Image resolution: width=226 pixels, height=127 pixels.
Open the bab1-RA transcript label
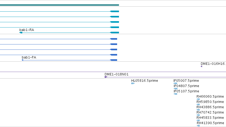tap(27, 30)
